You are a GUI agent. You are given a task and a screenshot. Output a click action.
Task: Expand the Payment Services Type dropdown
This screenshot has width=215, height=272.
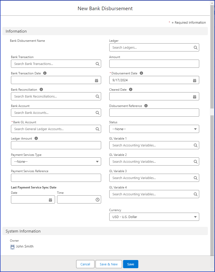point(97,161)
